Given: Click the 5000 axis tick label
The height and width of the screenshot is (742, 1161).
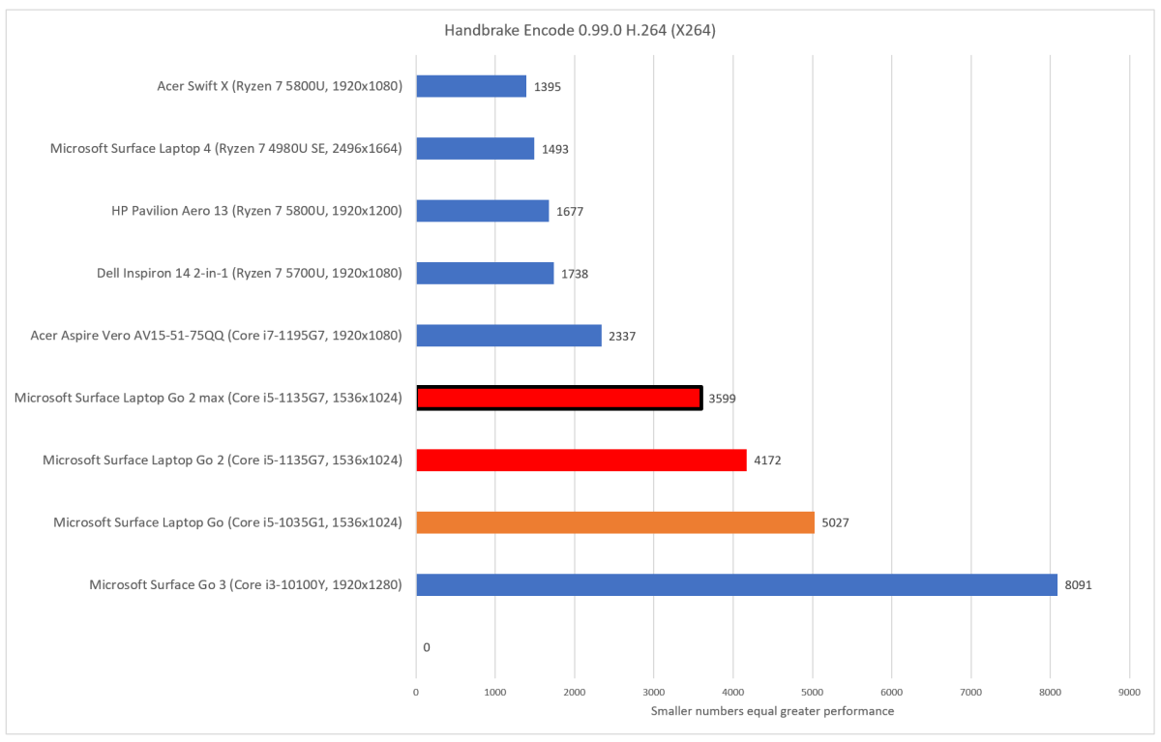Looking at the screenshot, I should pos(813,692).
